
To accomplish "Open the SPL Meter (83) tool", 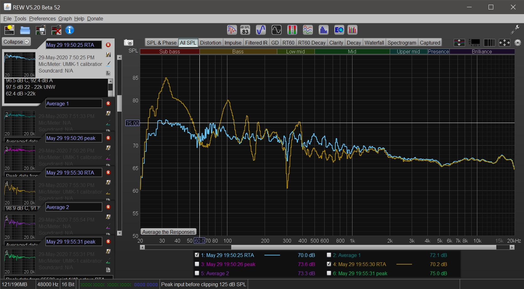I will coord(245,30).
